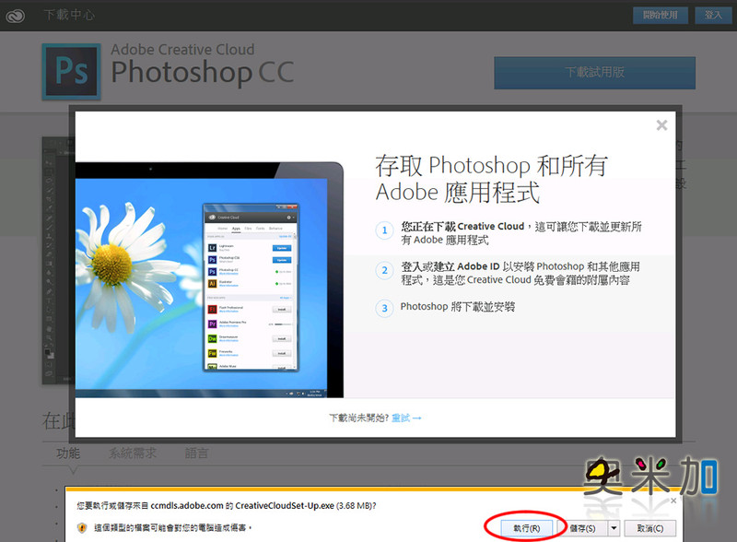Click the step 1 number circle

pyautogui.click(x=384, y=230)
